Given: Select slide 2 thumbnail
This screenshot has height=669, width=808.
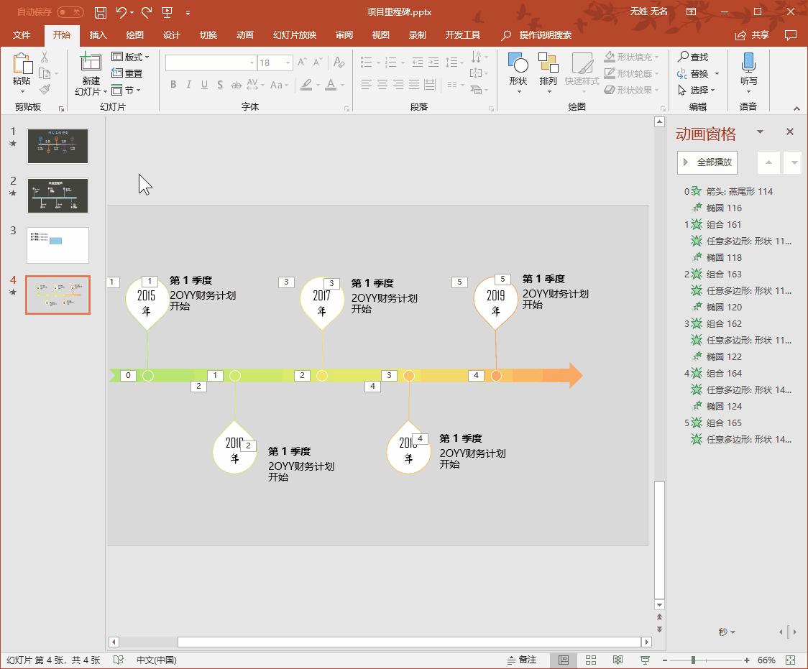Looking at the screenshot, I should tap(58, 195).
